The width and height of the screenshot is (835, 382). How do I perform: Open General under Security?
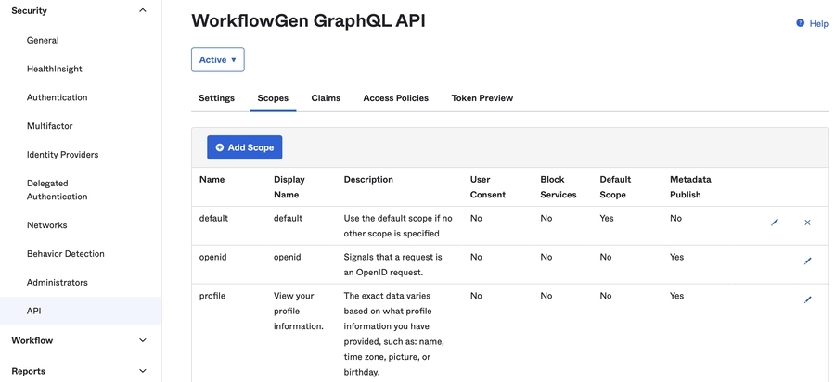(43, 41)
